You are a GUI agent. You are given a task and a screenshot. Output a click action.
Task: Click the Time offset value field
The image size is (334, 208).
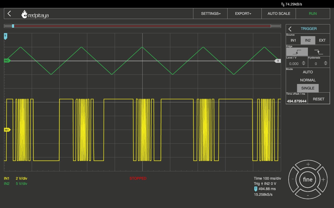pos(297,101)
